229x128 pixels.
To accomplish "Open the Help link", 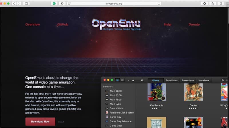I will pyautogui.click(x=167, y=24).
